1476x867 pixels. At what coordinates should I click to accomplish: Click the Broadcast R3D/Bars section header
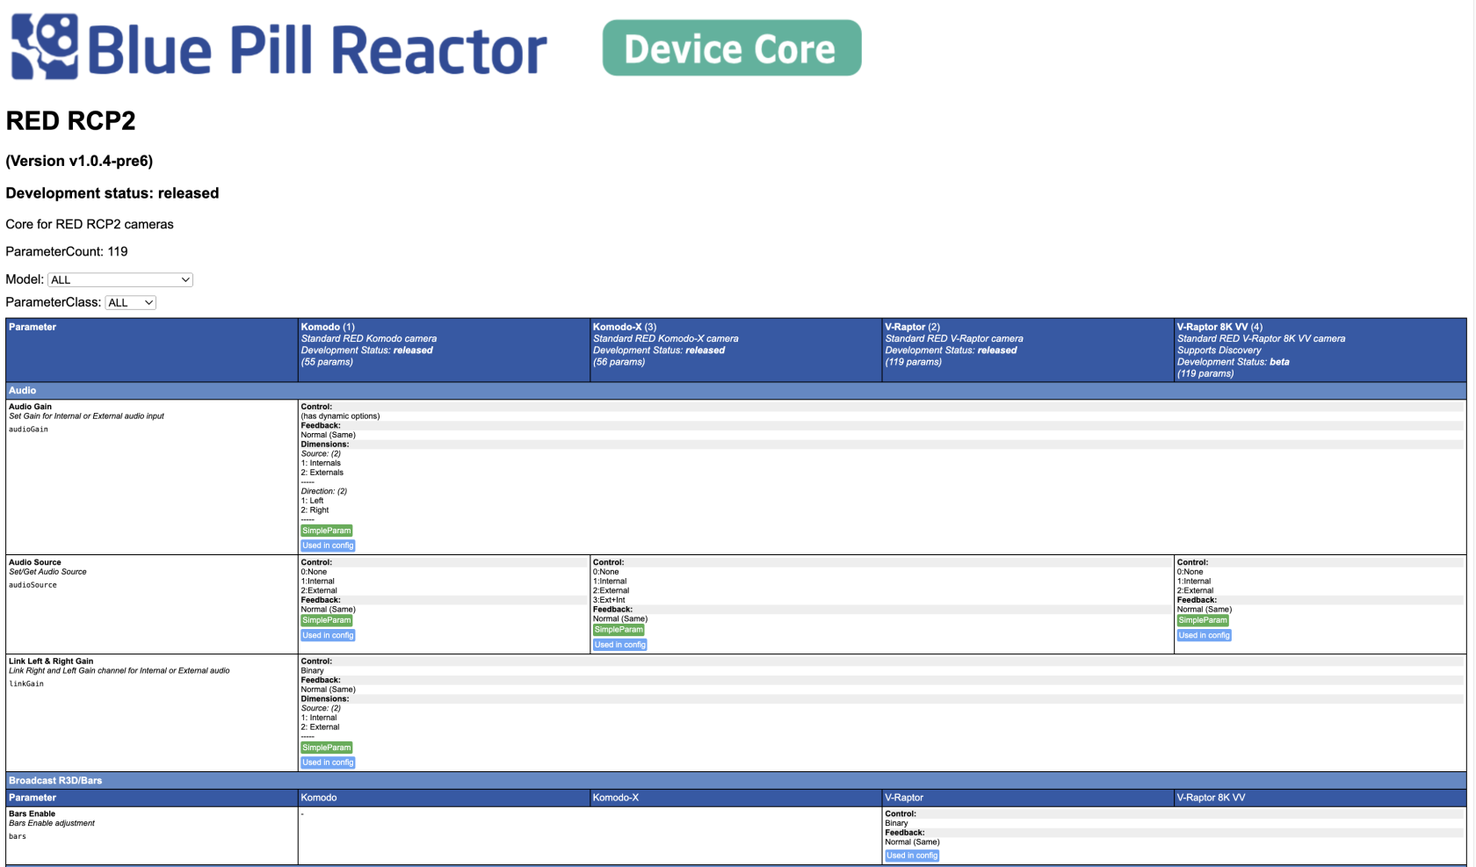(x=736, y=780)
